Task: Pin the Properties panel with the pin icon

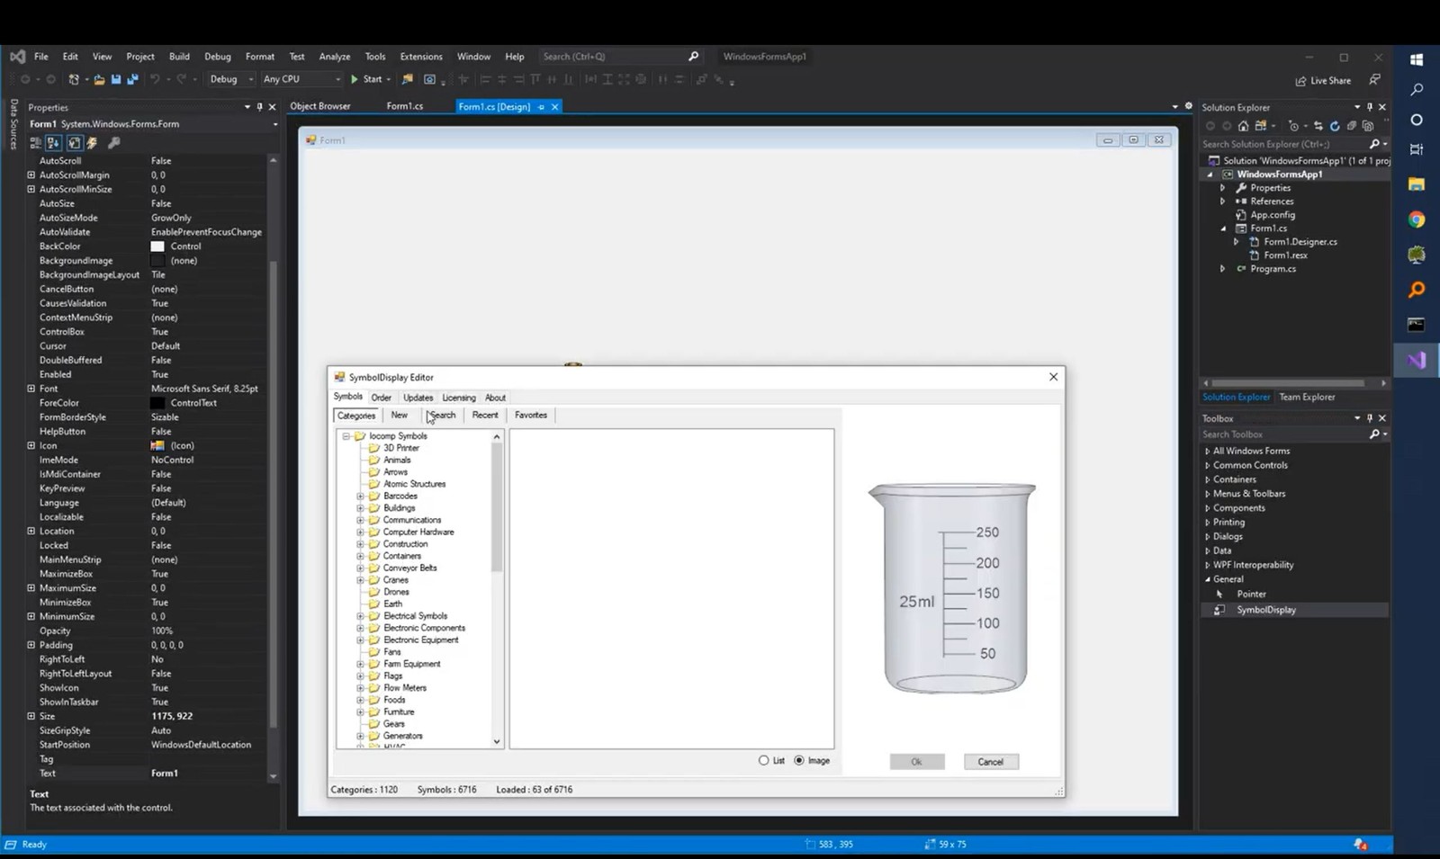Action: (260, 107)
